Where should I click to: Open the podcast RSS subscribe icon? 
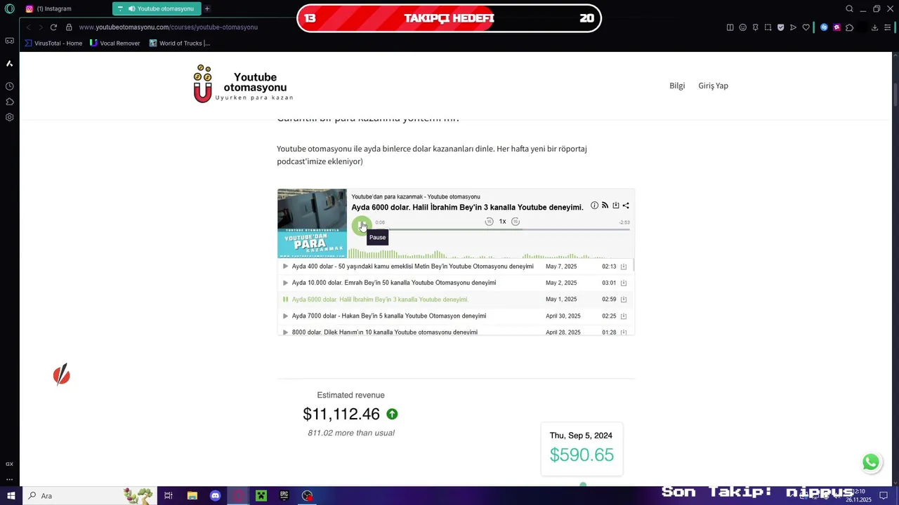click(x=605, y=206)
